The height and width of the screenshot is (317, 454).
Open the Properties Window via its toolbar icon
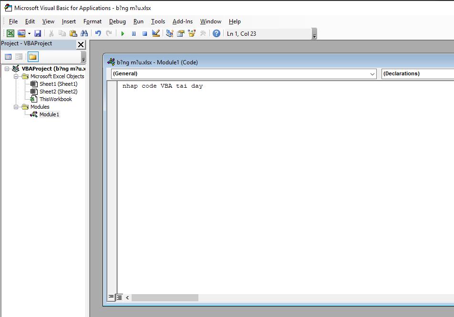[x=180, y=33]
